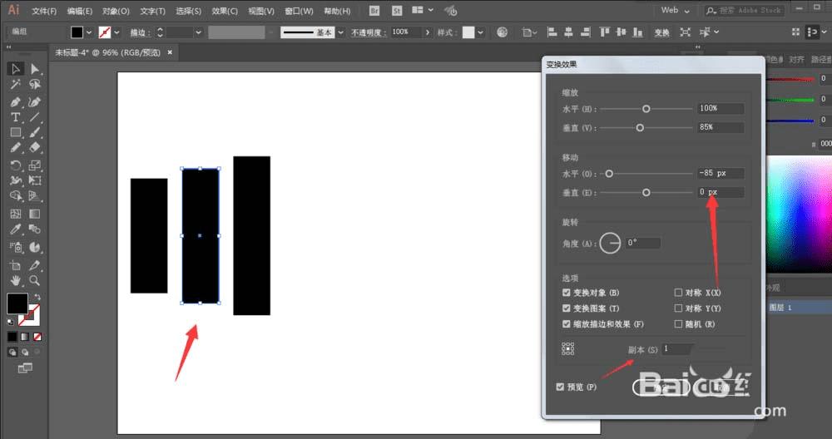
Task: Open Adobe Stock via St icon
Action: (397, 11)
